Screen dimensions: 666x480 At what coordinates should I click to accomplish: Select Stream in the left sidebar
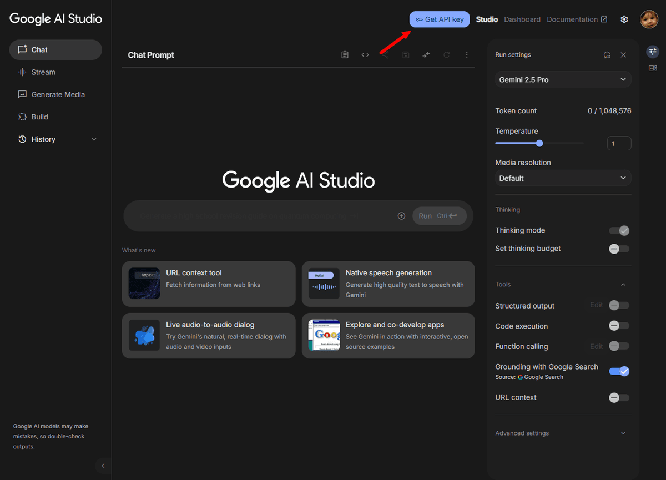coord(43,72)
